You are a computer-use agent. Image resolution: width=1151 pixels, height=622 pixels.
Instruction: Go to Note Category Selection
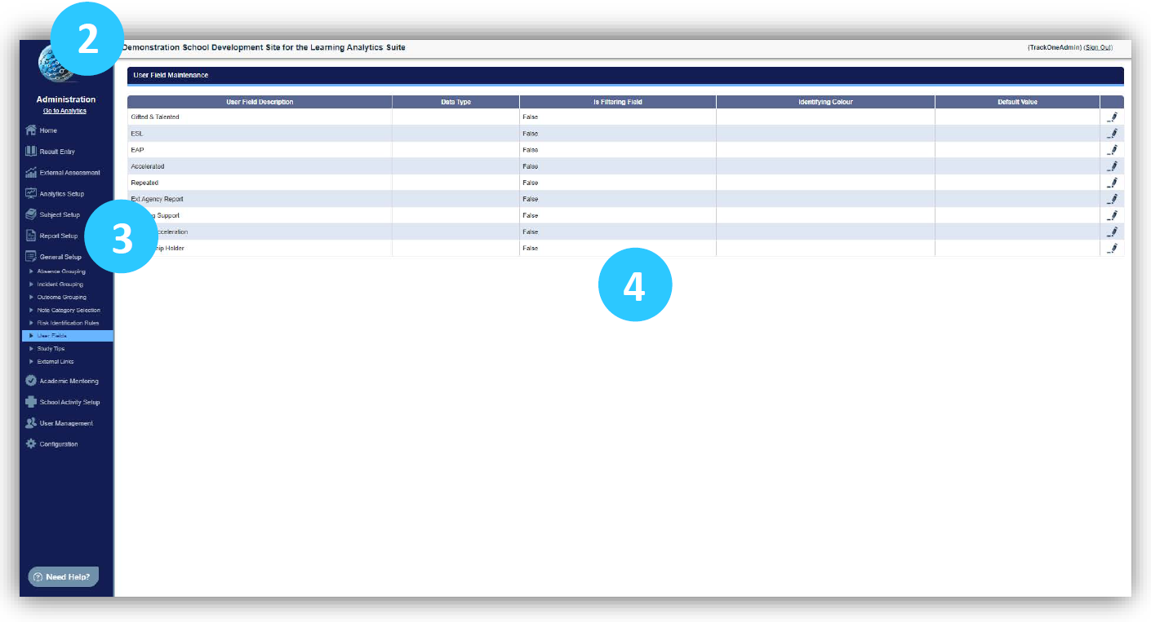point(69,311)
